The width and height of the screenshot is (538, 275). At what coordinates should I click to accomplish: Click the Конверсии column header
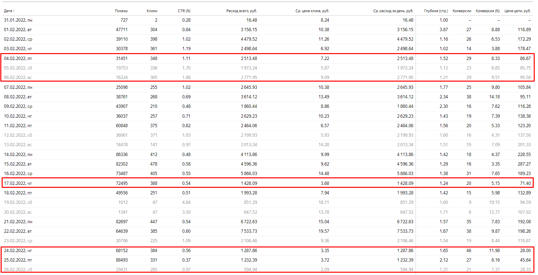(462, 11)
